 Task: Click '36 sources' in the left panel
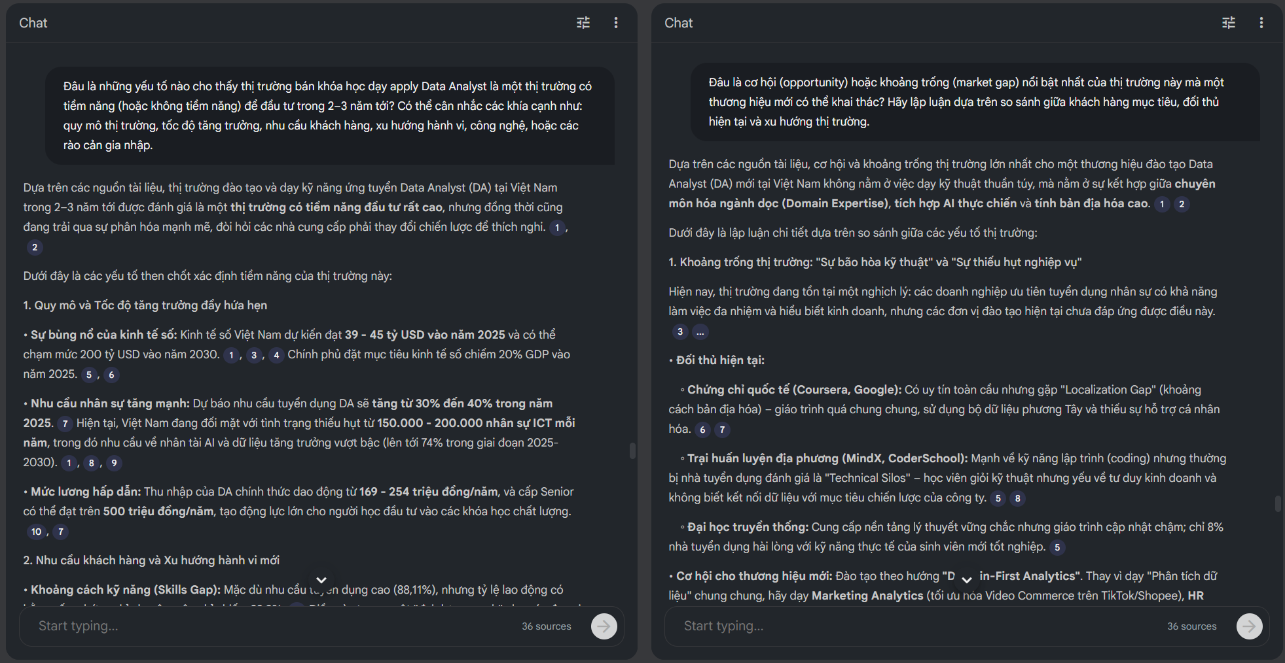coord(547,626)
